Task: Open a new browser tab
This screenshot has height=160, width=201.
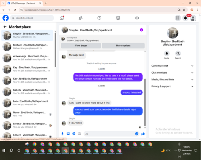Action: 46,3
